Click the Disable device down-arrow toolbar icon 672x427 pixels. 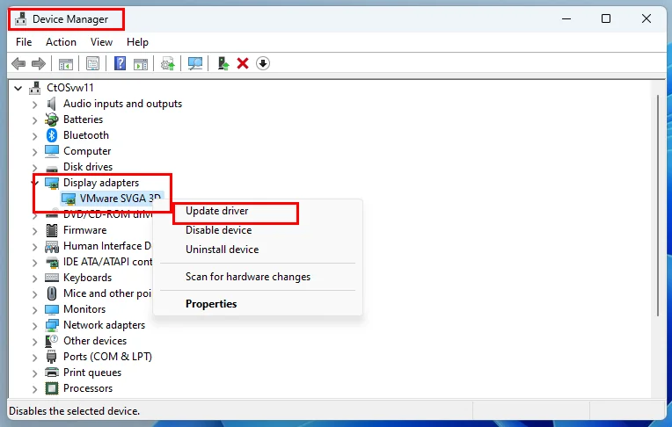262,63
